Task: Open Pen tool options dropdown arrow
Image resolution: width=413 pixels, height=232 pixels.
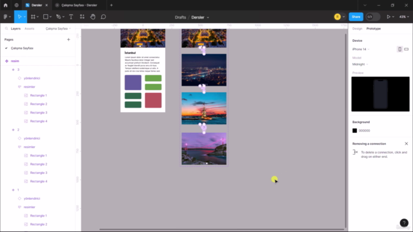Action: pos(63,17)
